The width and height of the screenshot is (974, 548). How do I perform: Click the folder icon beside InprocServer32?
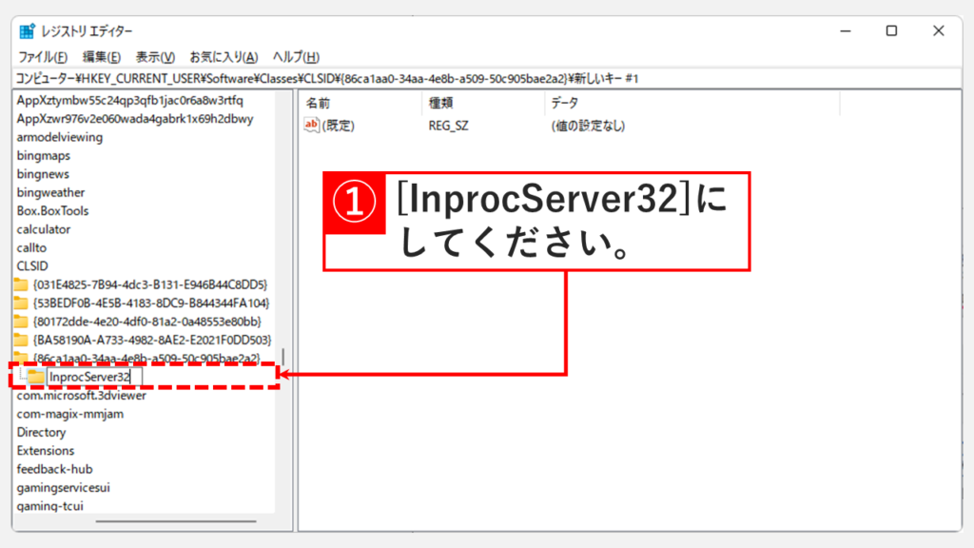tap(36, 377)
